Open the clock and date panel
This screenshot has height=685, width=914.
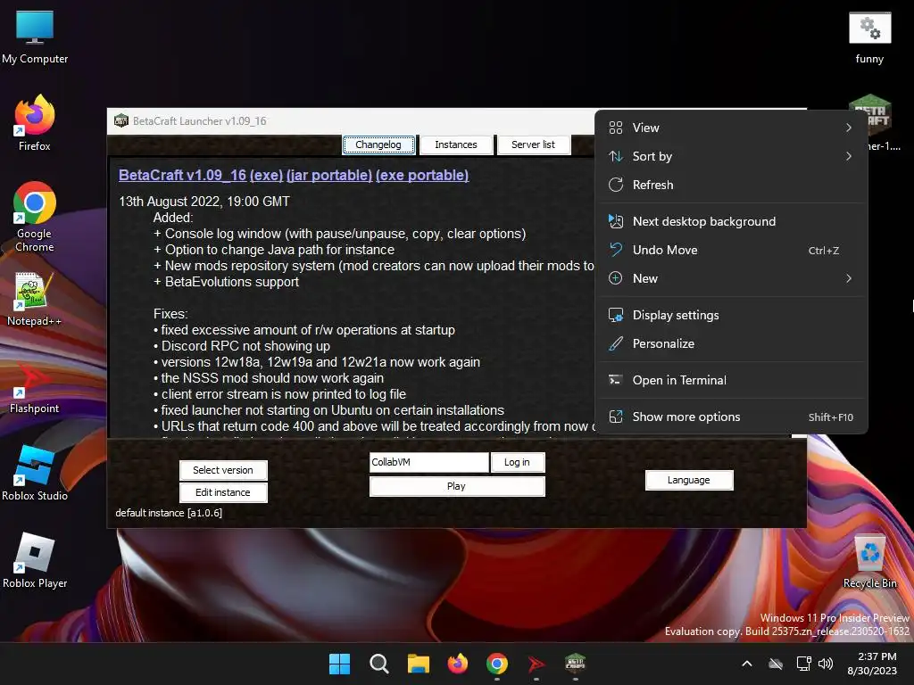click(x=873, y=664)
